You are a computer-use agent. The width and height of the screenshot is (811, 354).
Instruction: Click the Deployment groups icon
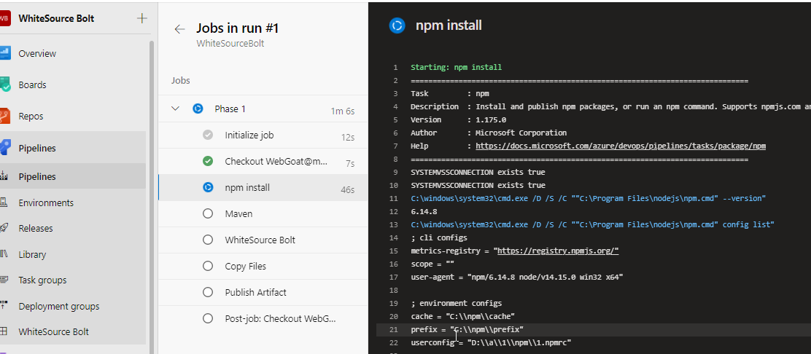(x=4, y=306)
